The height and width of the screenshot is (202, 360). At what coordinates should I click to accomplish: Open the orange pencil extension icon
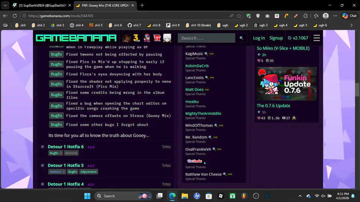[x=296, y=16]
